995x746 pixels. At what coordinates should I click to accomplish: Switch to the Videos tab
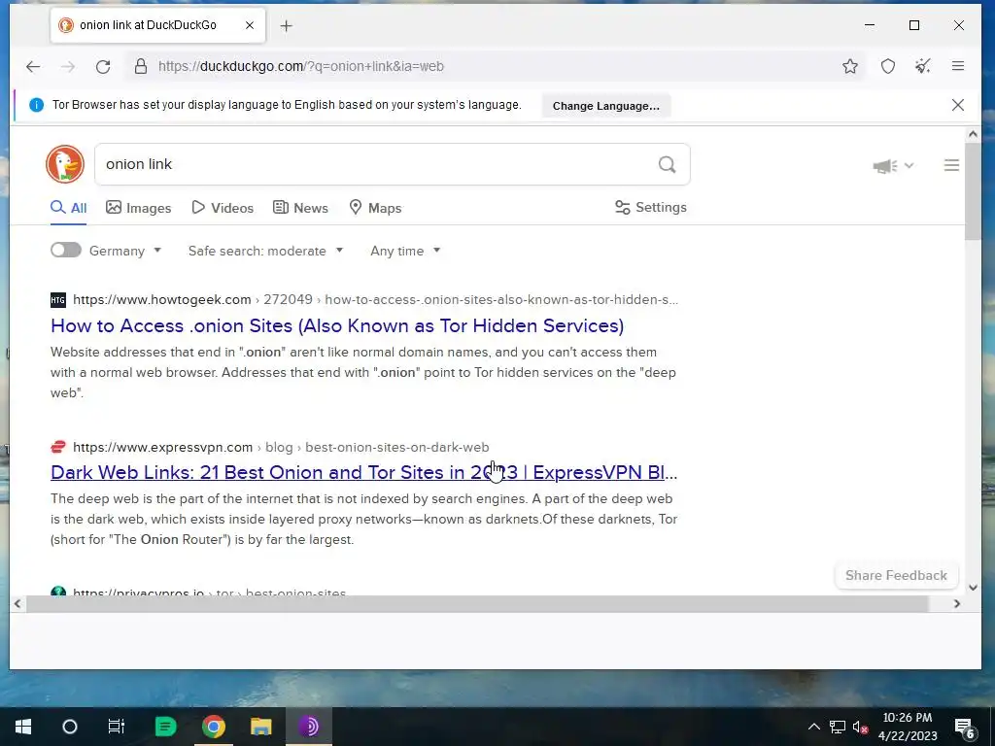point(223,208)
